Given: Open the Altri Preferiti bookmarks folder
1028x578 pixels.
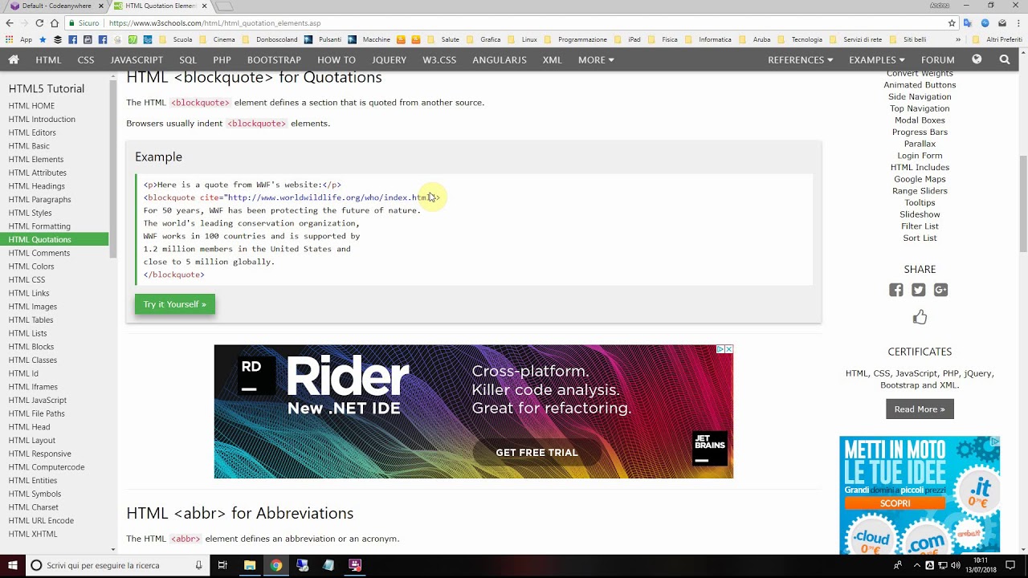Looking at the screenshot, I should [997, 39].
